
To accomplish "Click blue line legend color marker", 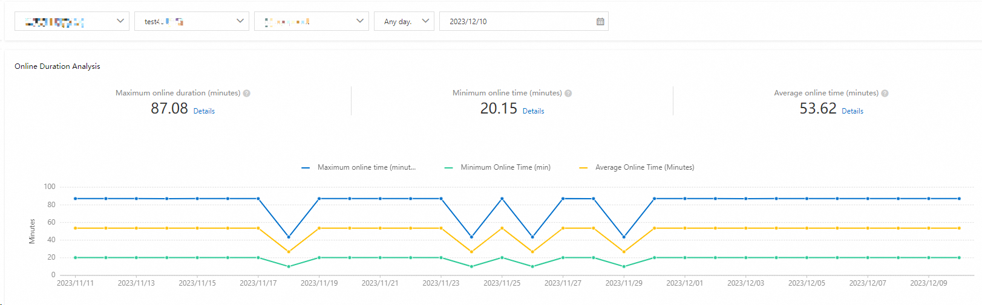I will point(306,168).
